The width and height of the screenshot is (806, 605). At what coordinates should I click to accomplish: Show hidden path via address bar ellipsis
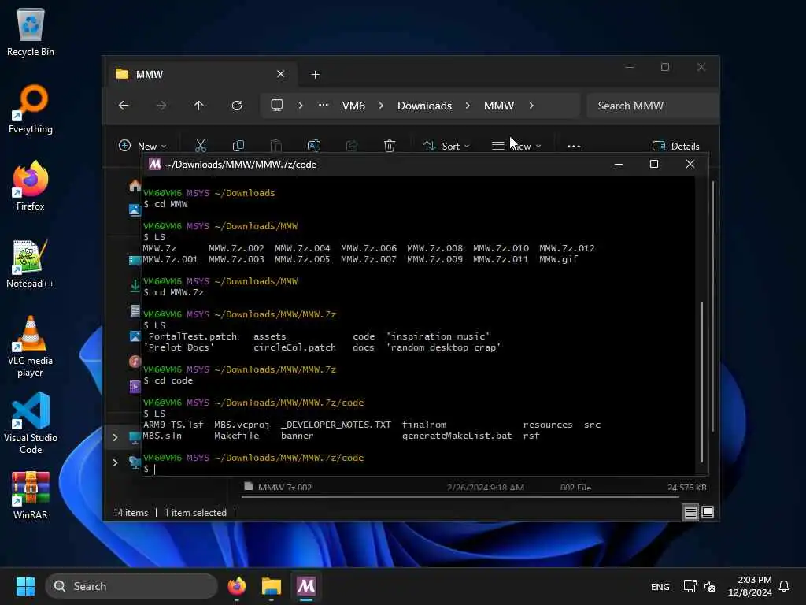click(324, 105)
